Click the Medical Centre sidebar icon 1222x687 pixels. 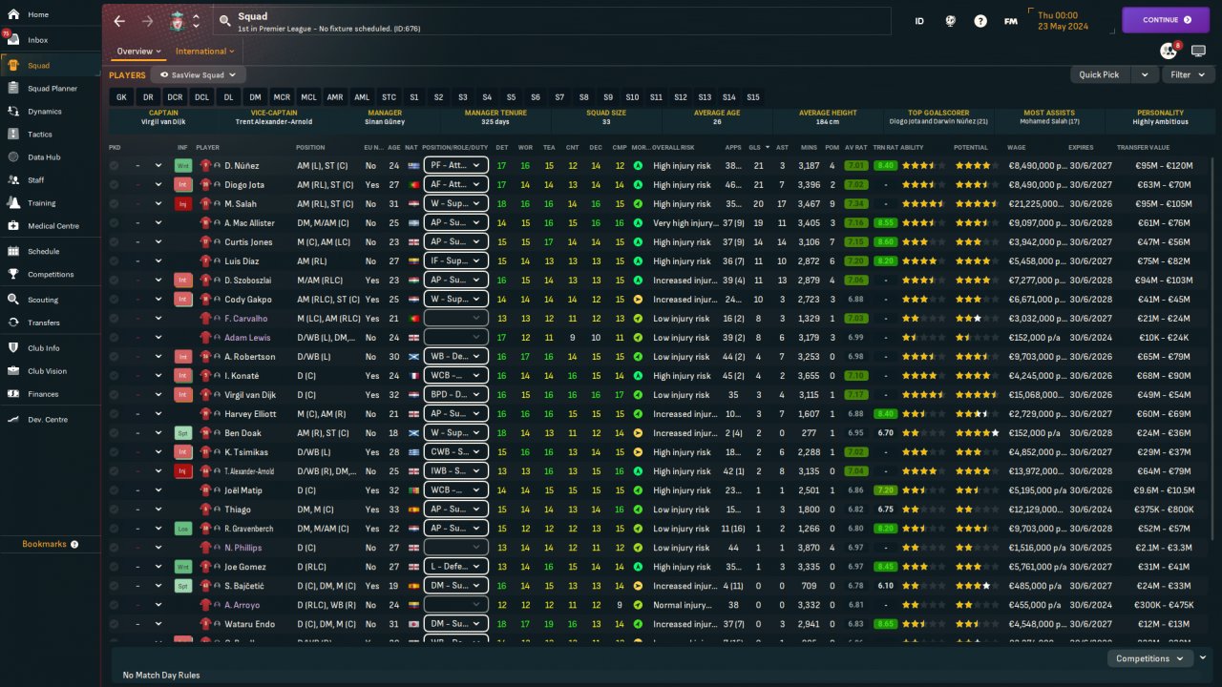click(13, 226)
